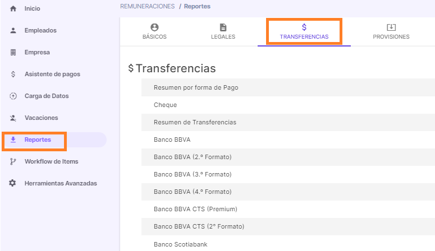Open the Legales reports tab
The image size is (435, 251).
(x=223, y=32)
